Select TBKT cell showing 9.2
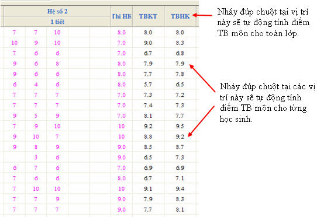The image size is (317, 217). click(x=148, y=126)
